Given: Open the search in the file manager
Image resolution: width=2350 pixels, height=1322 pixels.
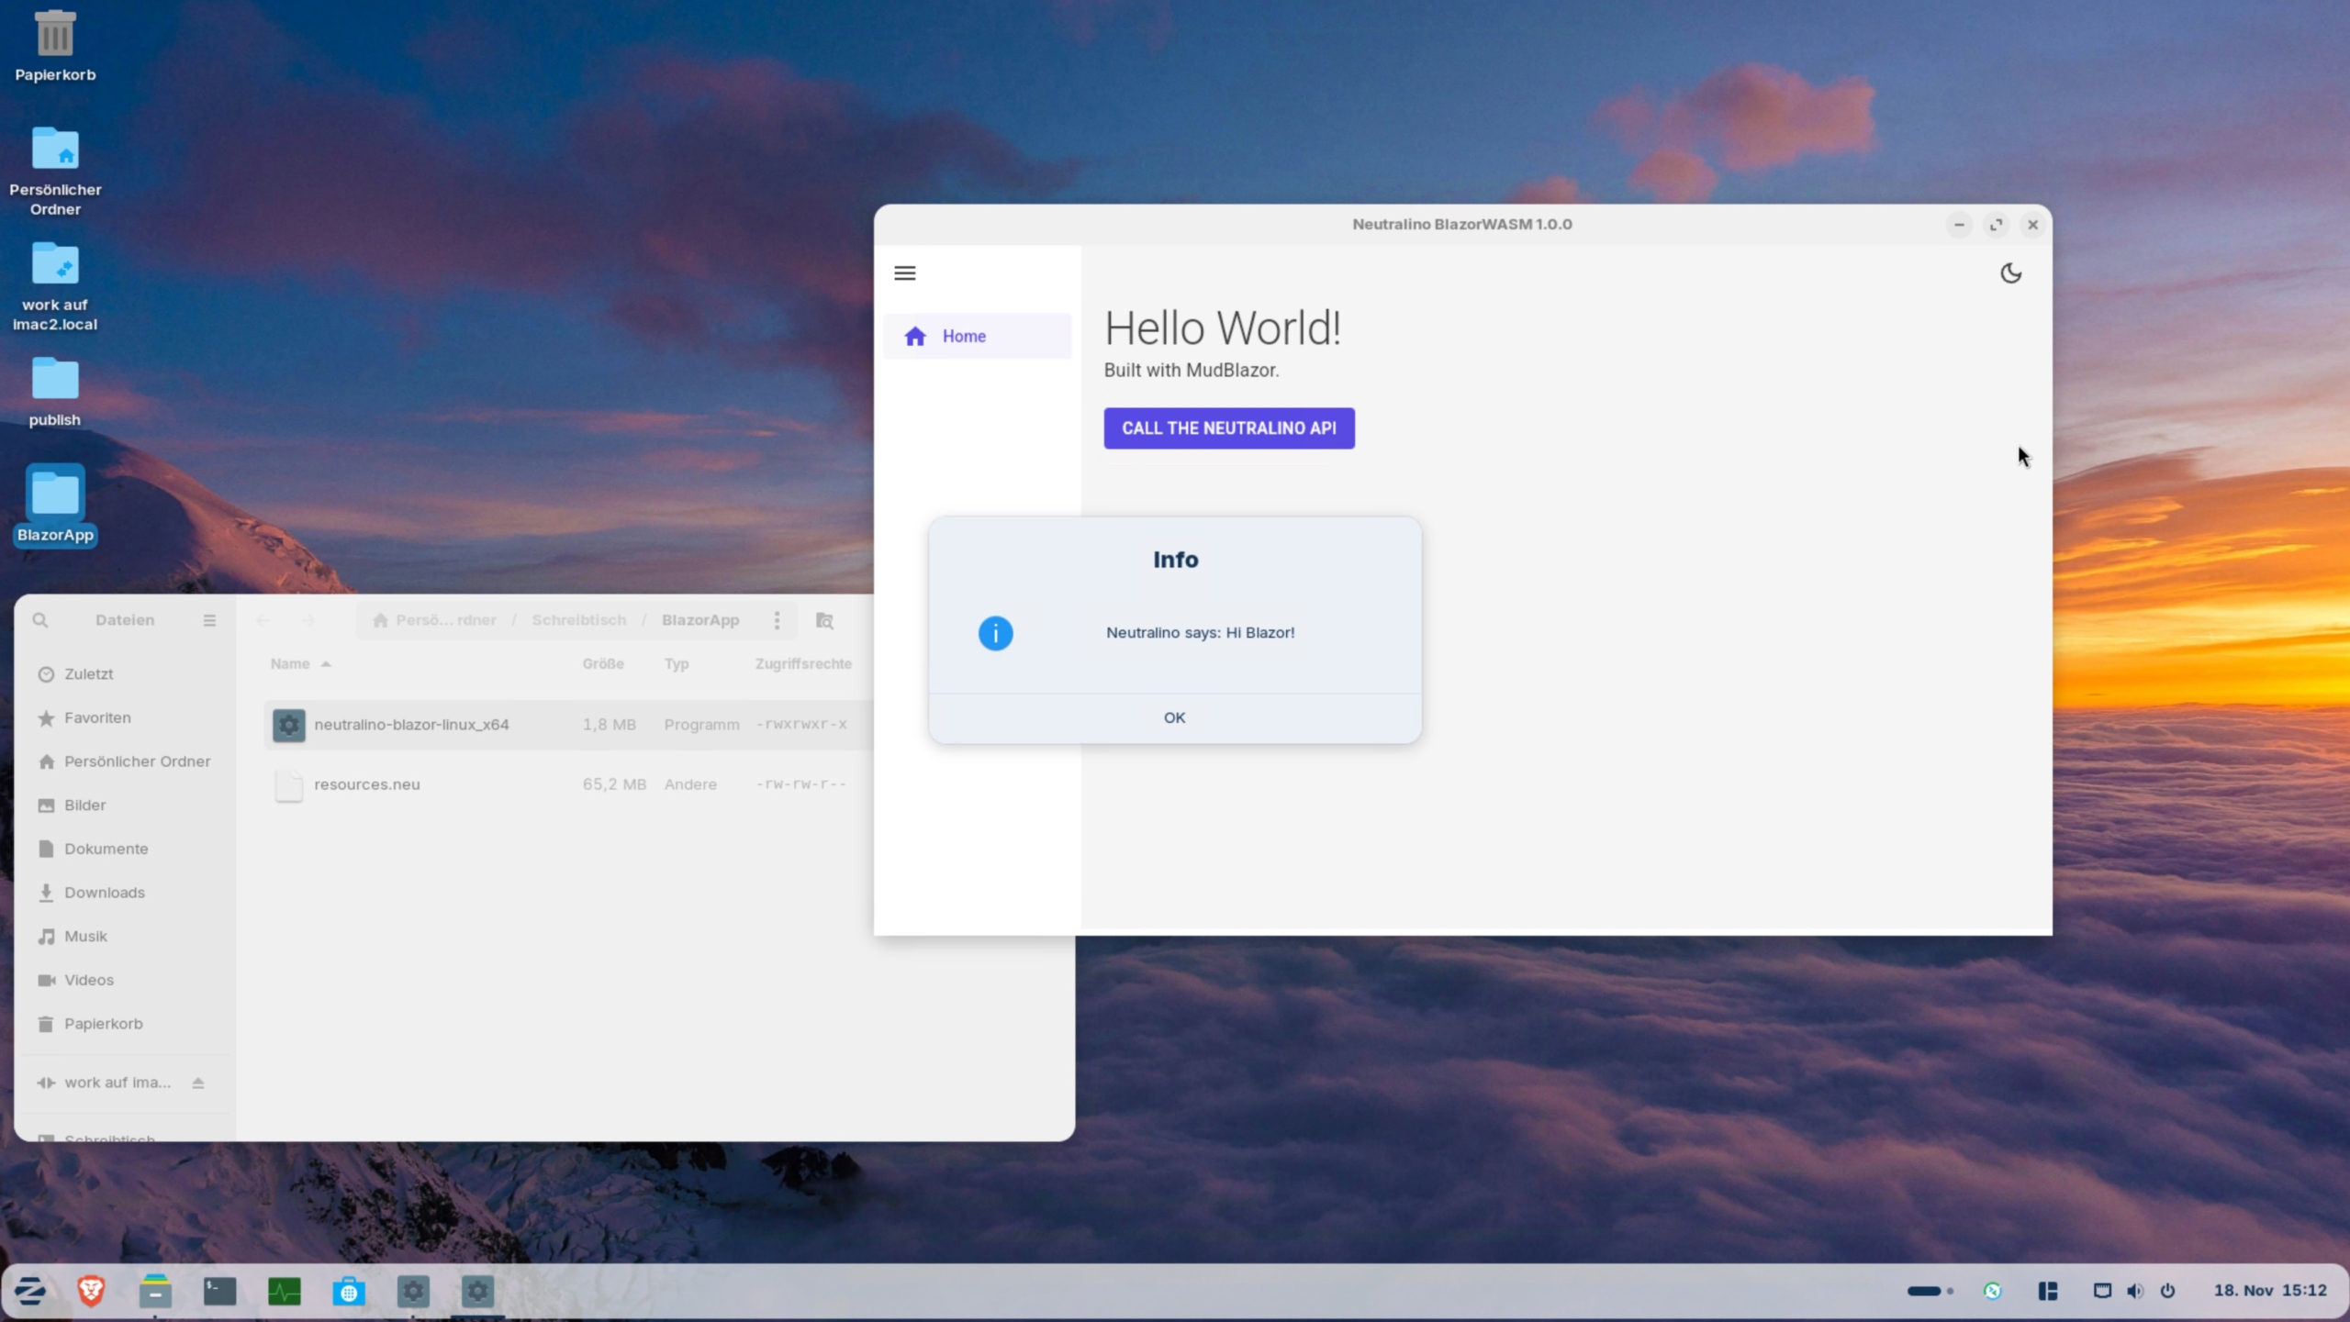Looking at the screenshot, I should pos(39,620).
